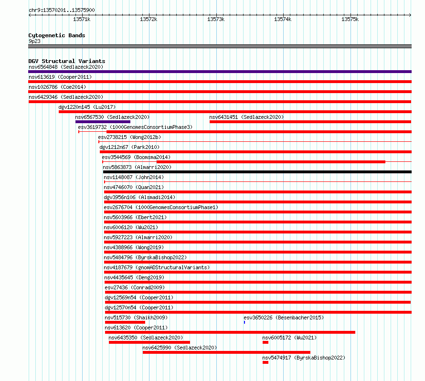Click the ruler's left arrow end
Viewport: 425px width, 381px height.
tap(30, 15)
